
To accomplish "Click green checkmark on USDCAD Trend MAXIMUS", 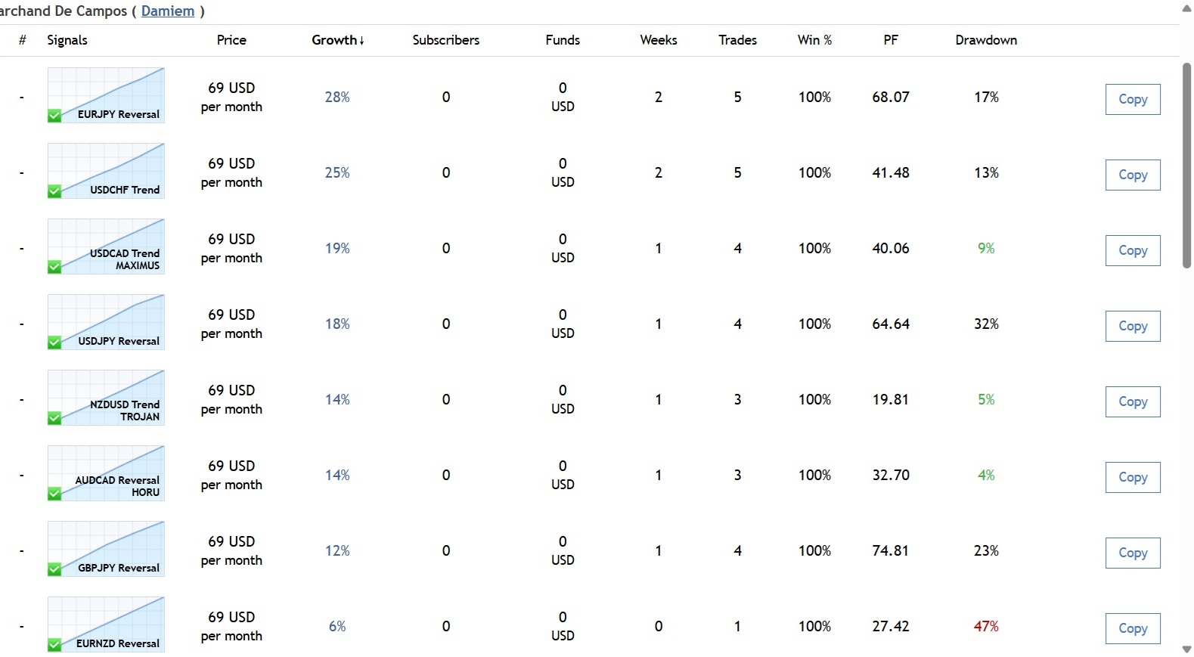I will tap(54, 267).
